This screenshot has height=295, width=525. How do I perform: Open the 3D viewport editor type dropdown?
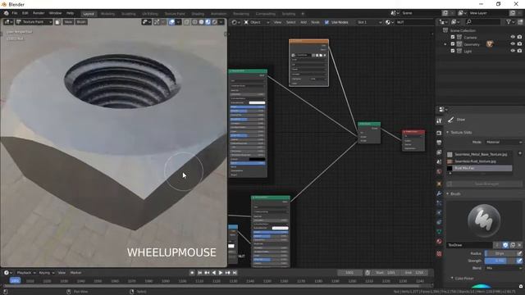pos(8,22)
